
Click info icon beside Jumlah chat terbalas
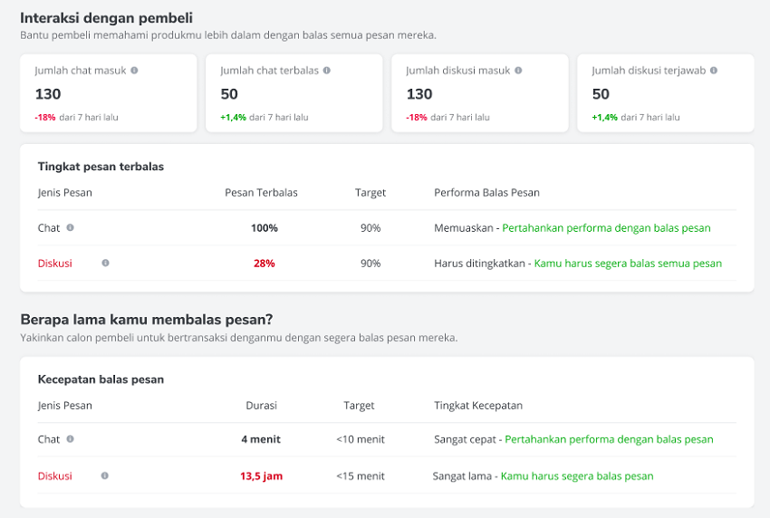click(326, 71)
